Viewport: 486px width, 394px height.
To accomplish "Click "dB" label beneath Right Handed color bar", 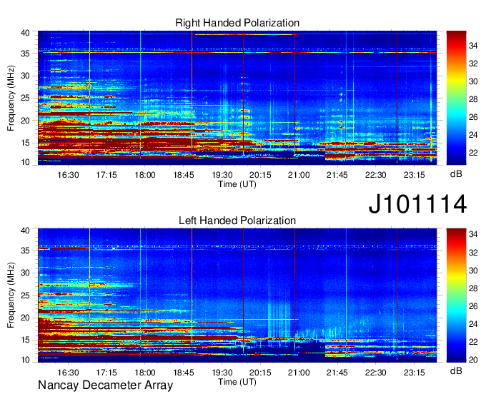I will tap(456, 174).
